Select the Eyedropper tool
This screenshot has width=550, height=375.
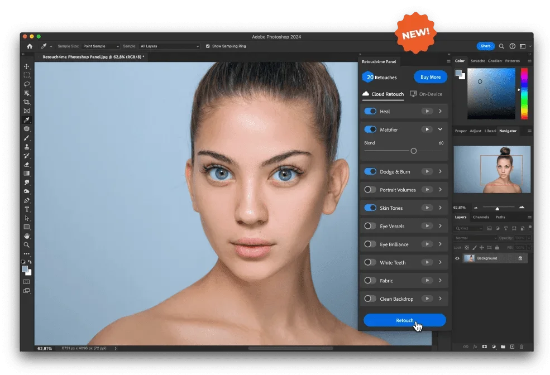tap(26, 119)
